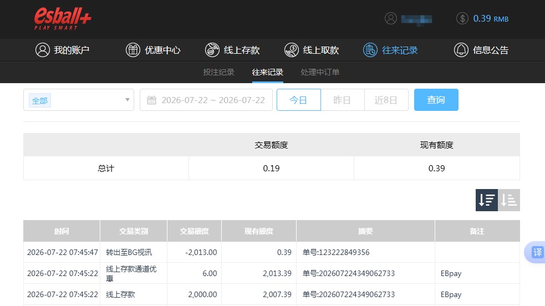Image resolution: width=545 pixels, height=306 pixels.
Task: Open 往来记录 in main navigation
Action: click(x=390, y=50)
